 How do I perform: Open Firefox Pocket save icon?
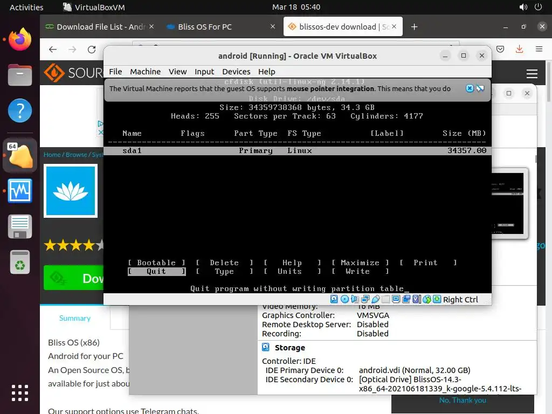coord(500,49)
